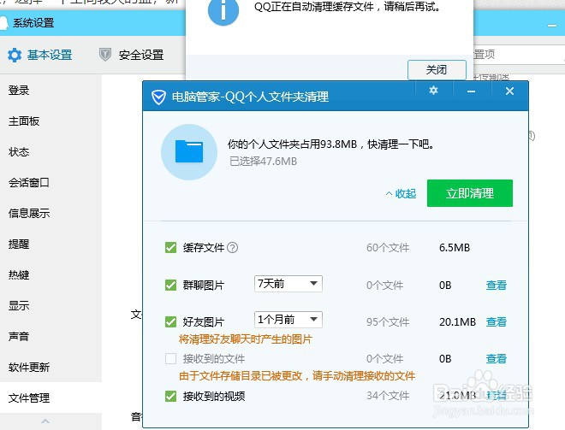This screenshot has height=430, width=565.
Task: Open the 1个月前 dropdown for 好友图片
Action: [288, 320]
